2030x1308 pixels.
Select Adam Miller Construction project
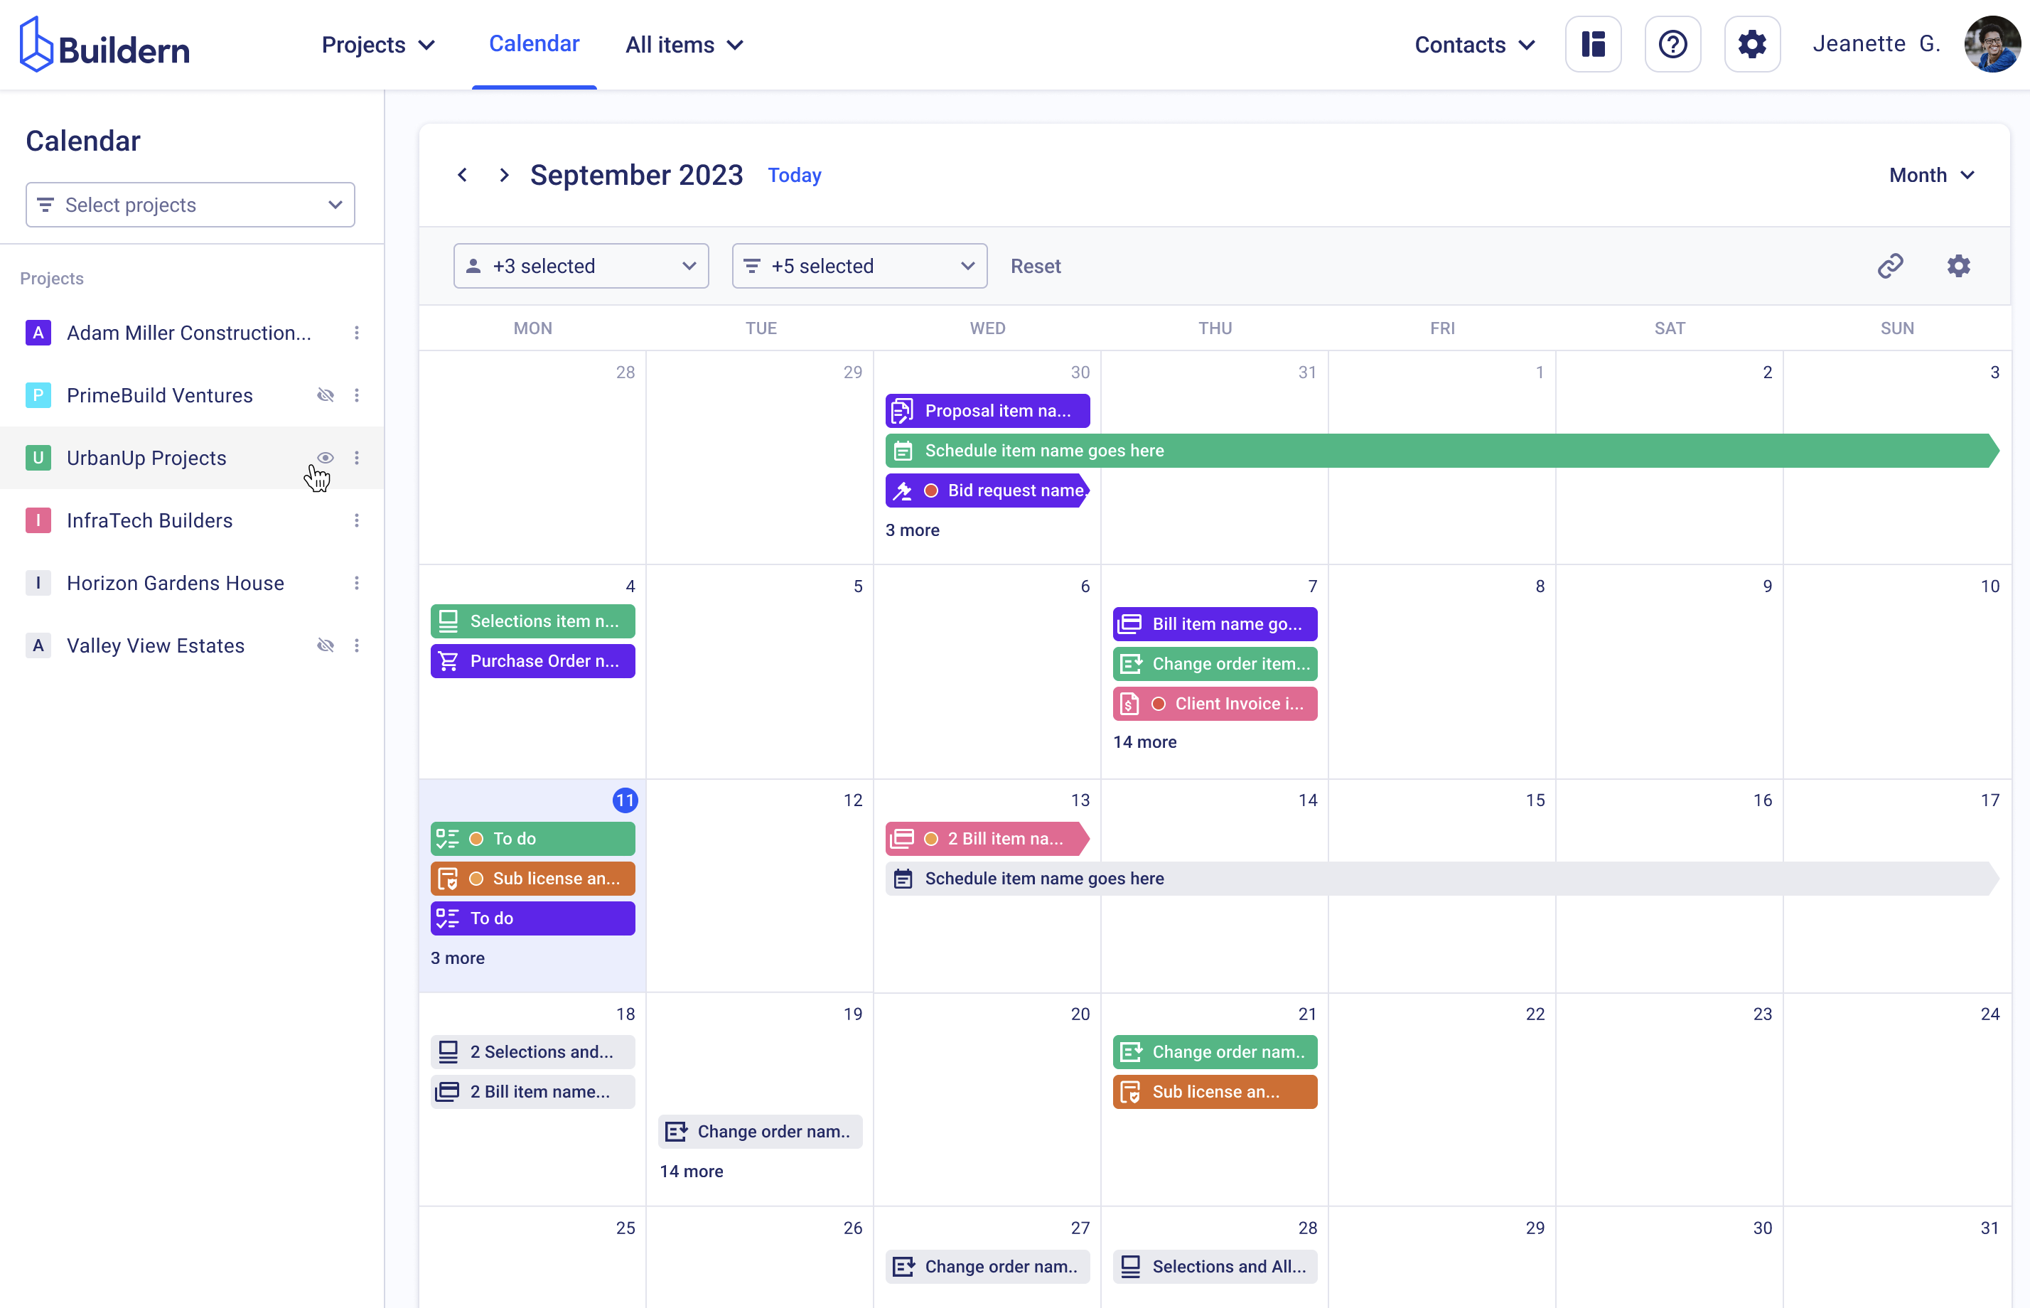coord(188,333)
